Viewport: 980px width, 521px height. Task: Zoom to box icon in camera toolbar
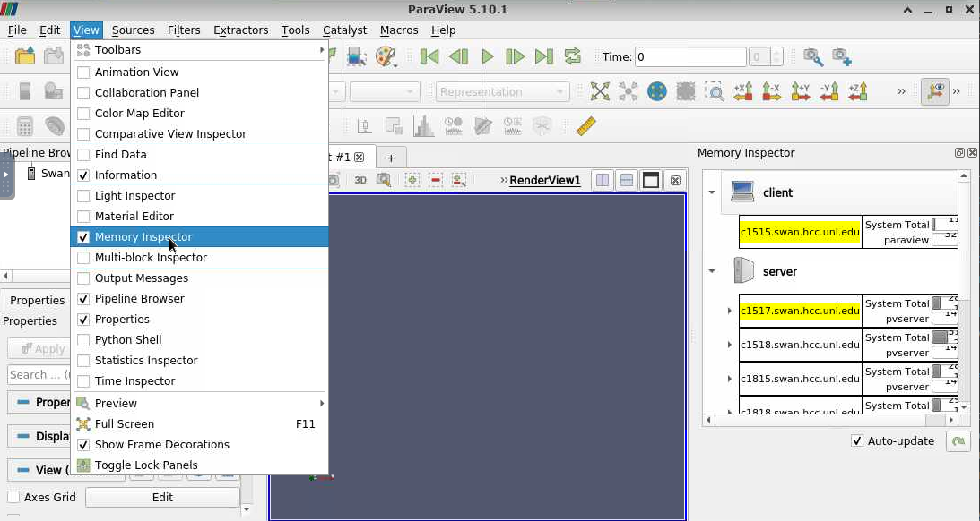(714, 91)
